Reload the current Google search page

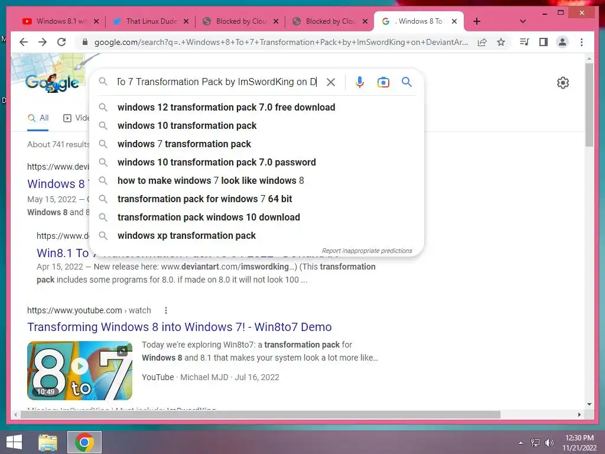point(61,42)
